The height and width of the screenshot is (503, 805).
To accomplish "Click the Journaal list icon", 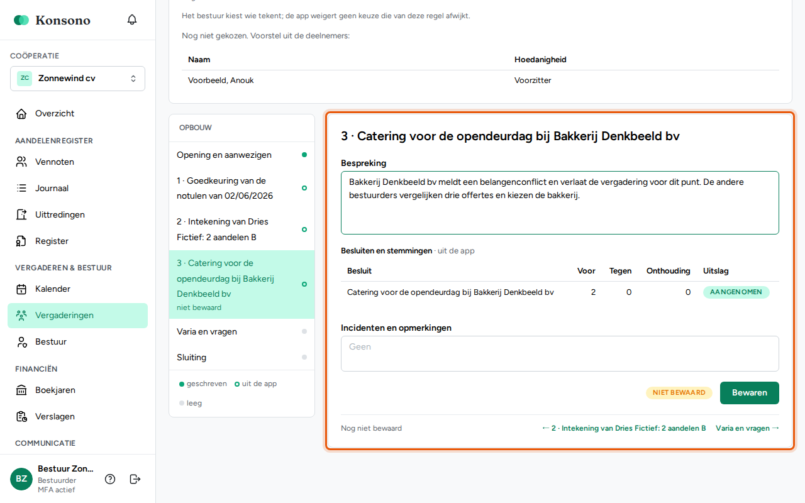I will coord(21,189).
